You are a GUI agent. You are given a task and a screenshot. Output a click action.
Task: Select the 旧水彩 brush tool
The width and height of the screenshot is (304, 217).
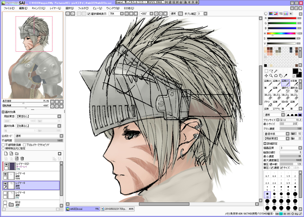286,104
